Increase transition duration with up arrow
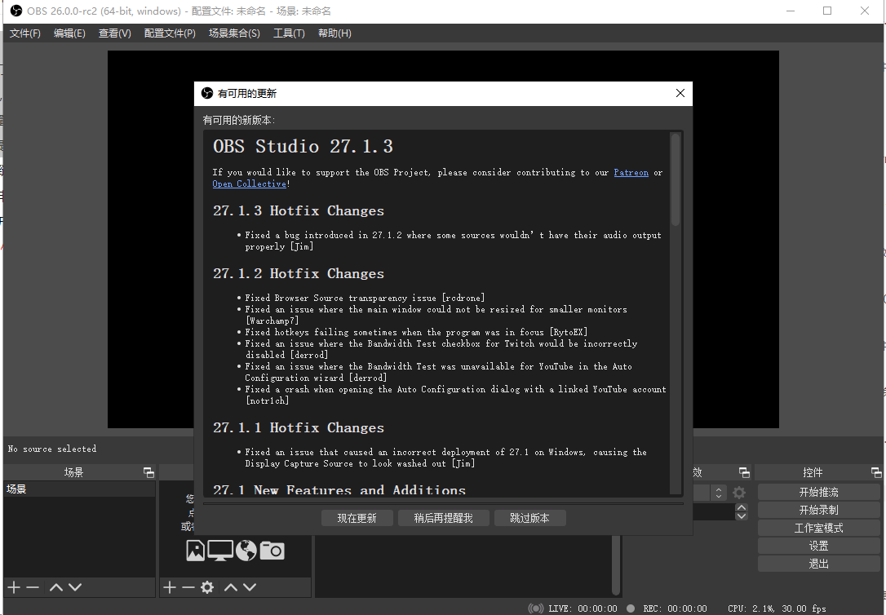Screen dimensions: 886x615 tap(742, 507)
